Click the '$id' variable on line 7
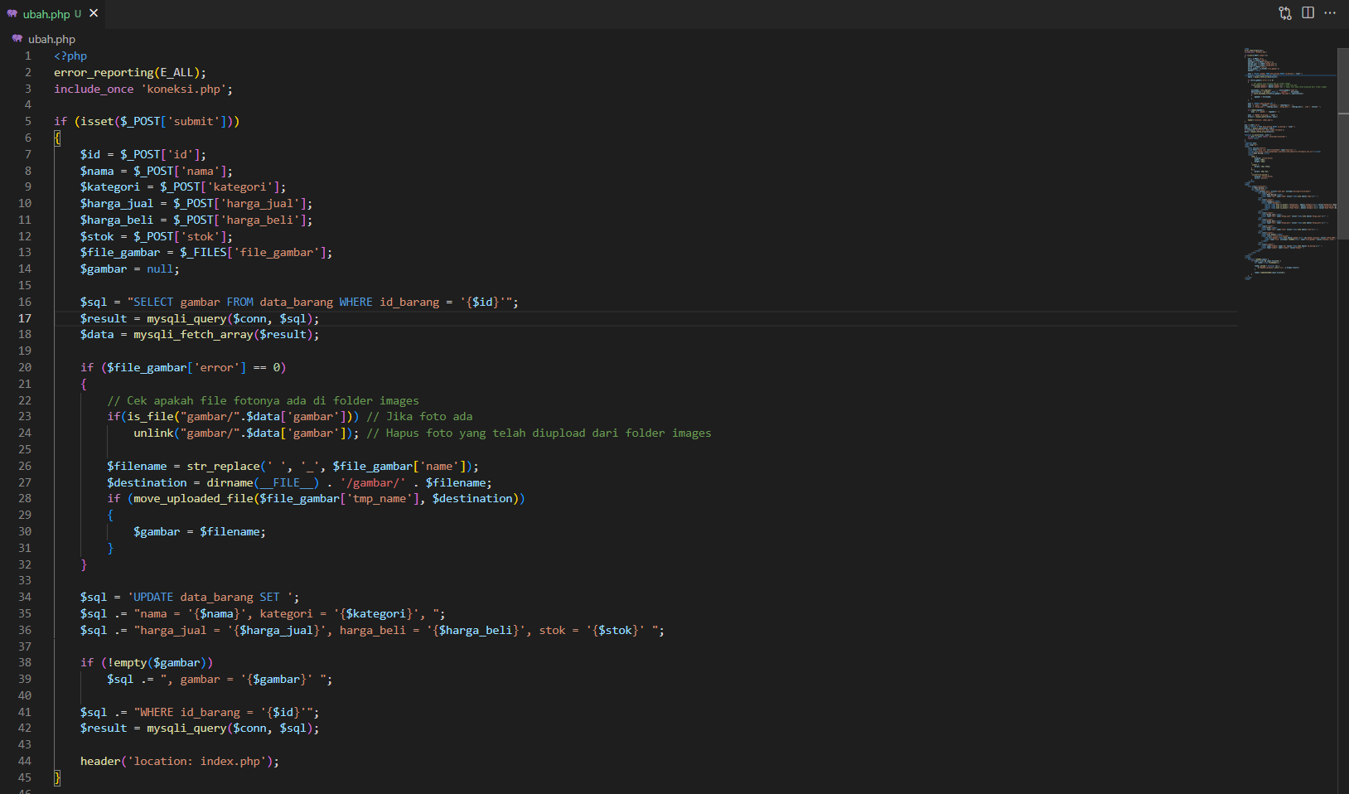The image size is (1349, 794). pos(90,155)
